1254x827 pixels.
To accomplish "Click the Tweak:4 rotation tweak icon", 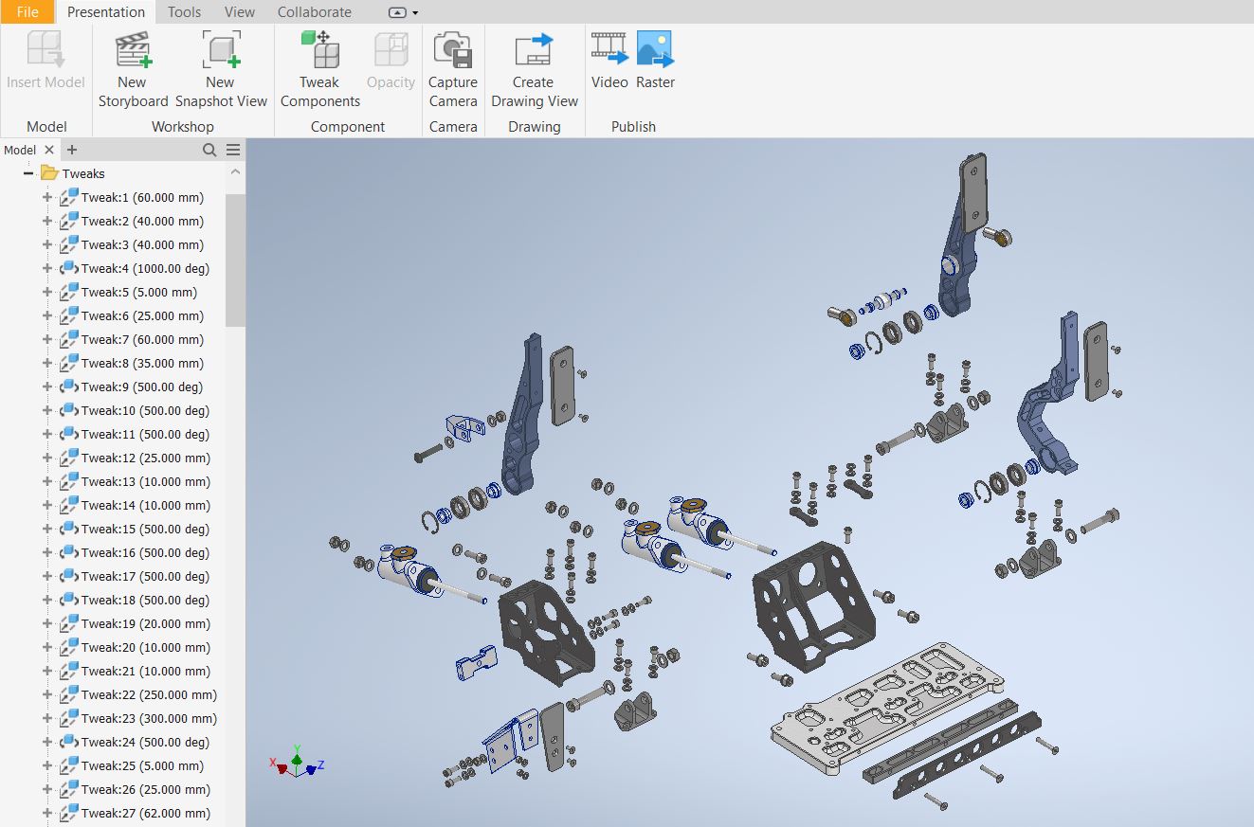I will [x=69, y=268].
